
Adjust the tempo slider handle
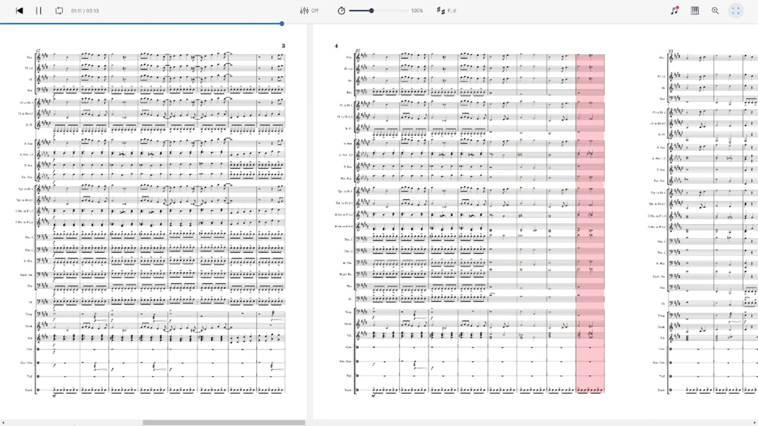click(x=371, y=11)
